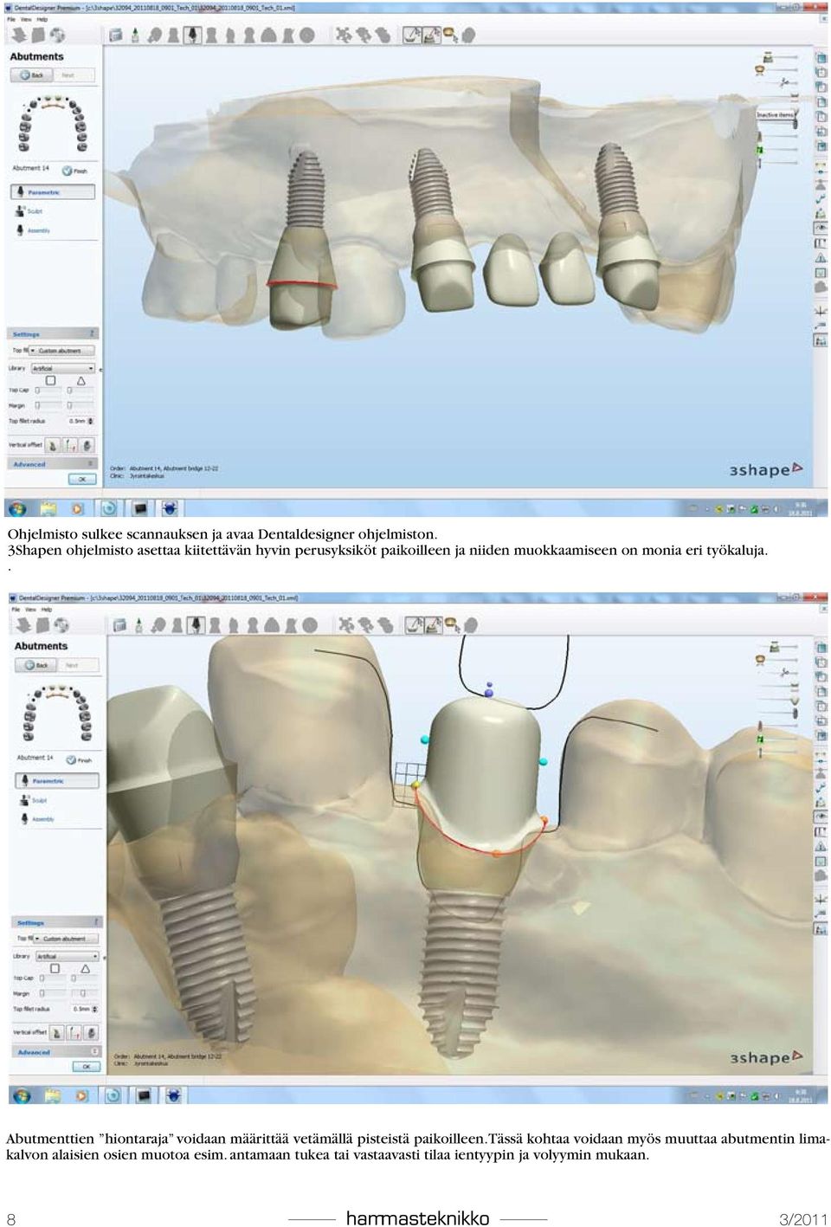Image resolution: width=831 pixels, height=1227 pixels.
Task: Toggle the eye visibility icon, upper right sidebar
Action: coord(820,228)
